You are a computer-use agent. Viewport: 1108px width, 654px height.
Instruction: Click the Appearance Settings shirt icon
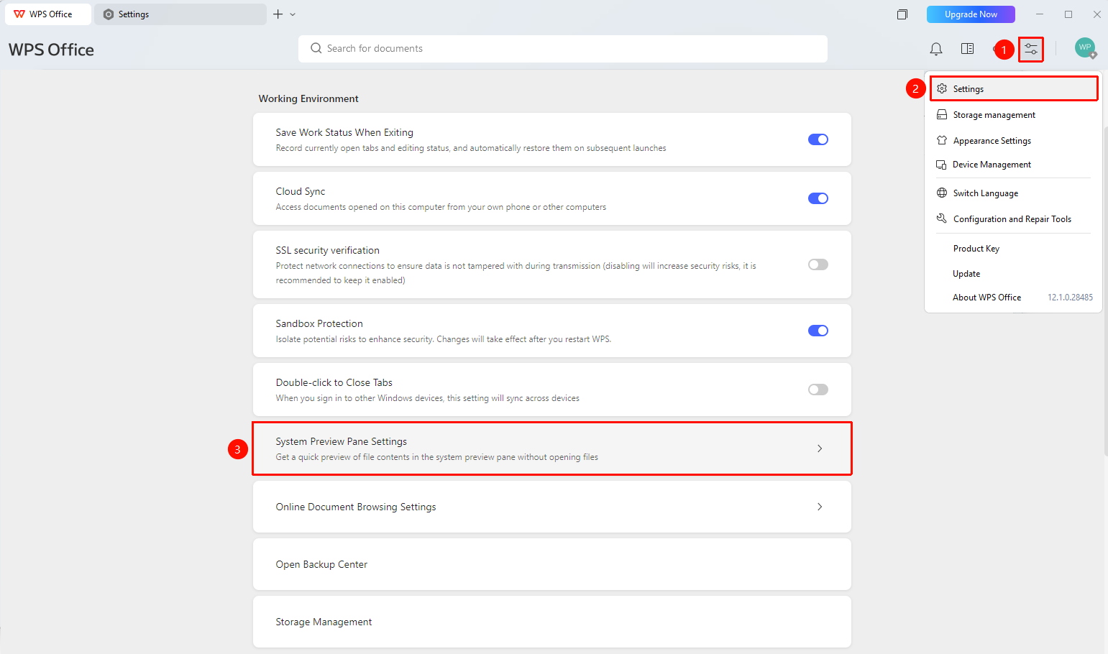pyautogui.click(x=942, y=141)
